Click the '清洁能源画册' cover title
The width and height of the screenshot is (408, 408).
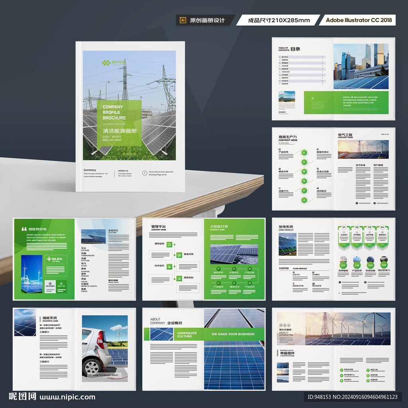[x=120, y=131]
